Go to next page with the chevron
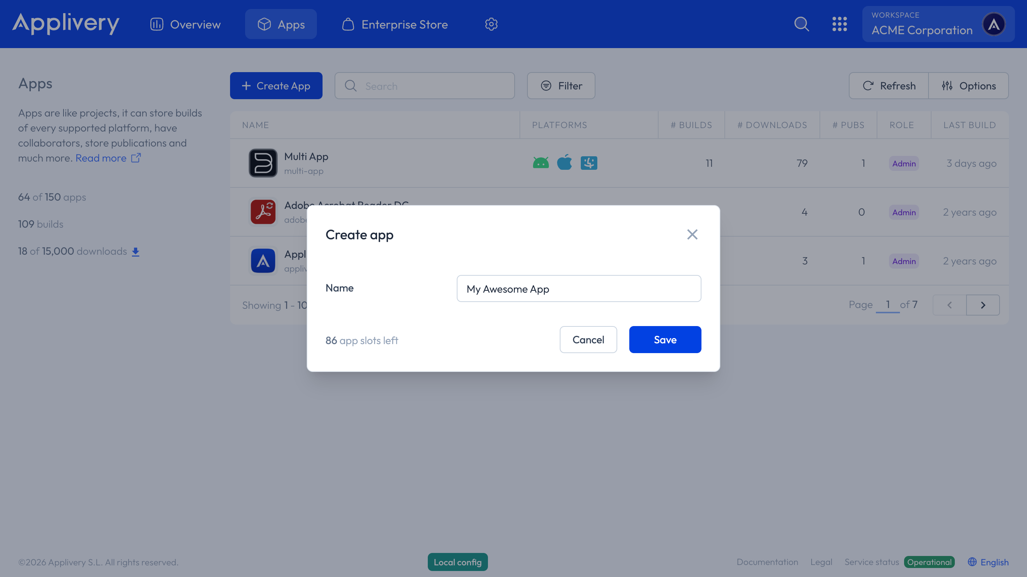The image size is (1027, 577). tap(983, 305)
